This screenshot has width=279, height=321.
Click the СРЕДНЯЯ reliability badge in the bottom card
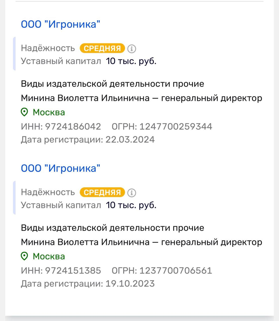pyautogui.click(x=102, y=192)
